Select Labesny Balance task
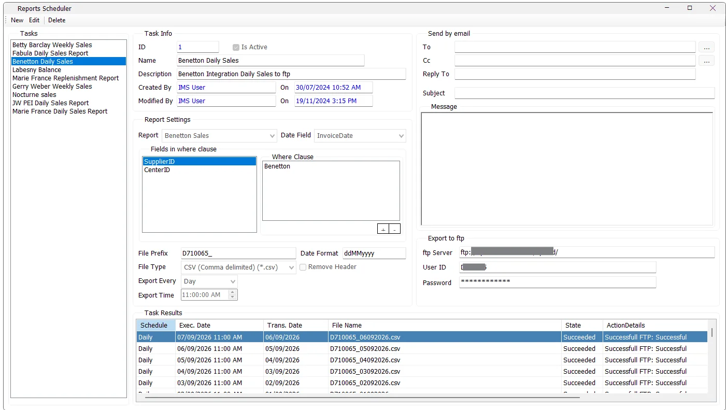This screenshot has height=410, width=726. [x=68, y=70]
